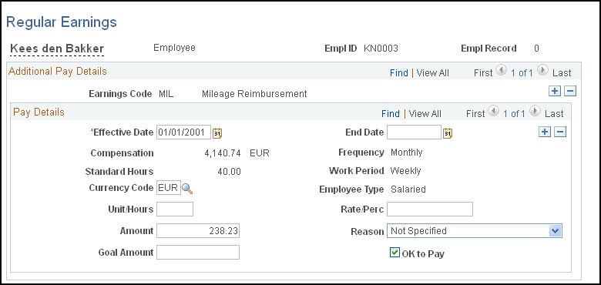The image size is (601, 285).
Task: Go to previous row in Additional Pay Details
Action: (501, 71)
